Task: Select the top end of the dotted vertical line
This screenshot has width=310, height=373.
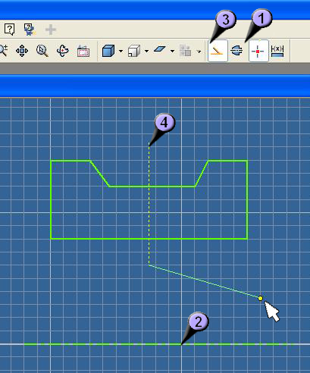Action: 149,145
